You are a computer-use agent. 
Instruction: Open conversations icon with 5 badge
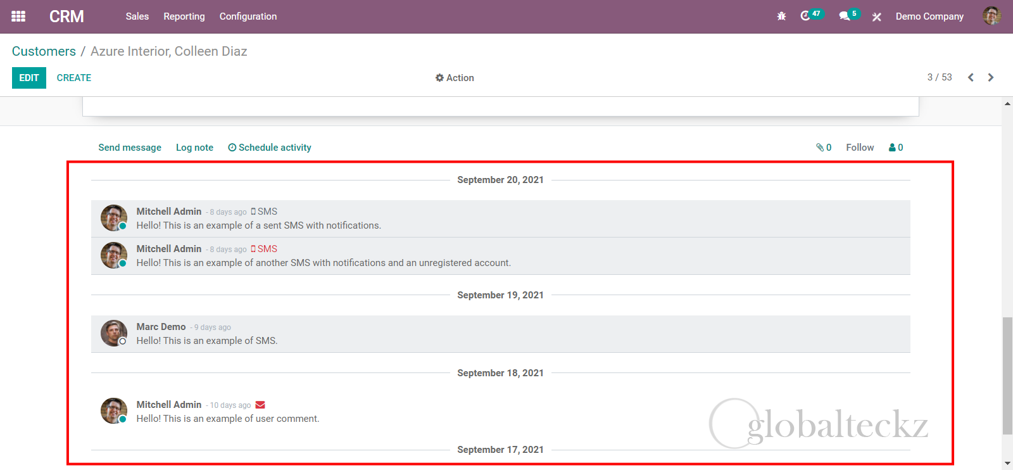click(x=845, y=16)
